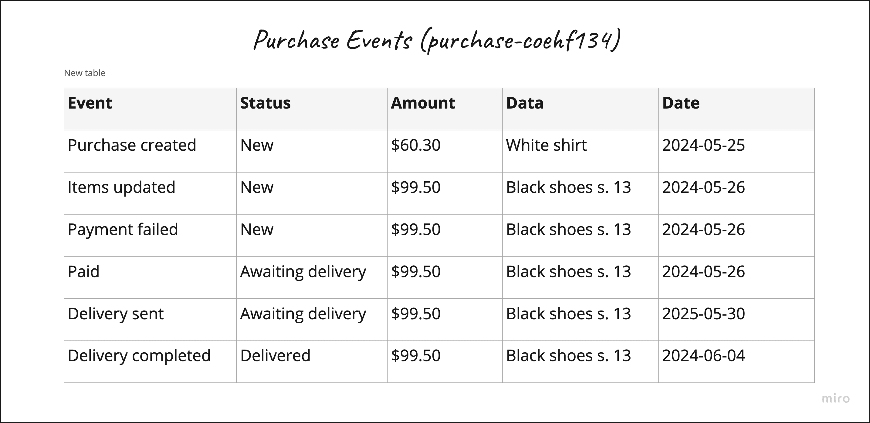The image size is (870, 423).
Task: Click the Paid event cell
Action: click(x=150, y=277)
